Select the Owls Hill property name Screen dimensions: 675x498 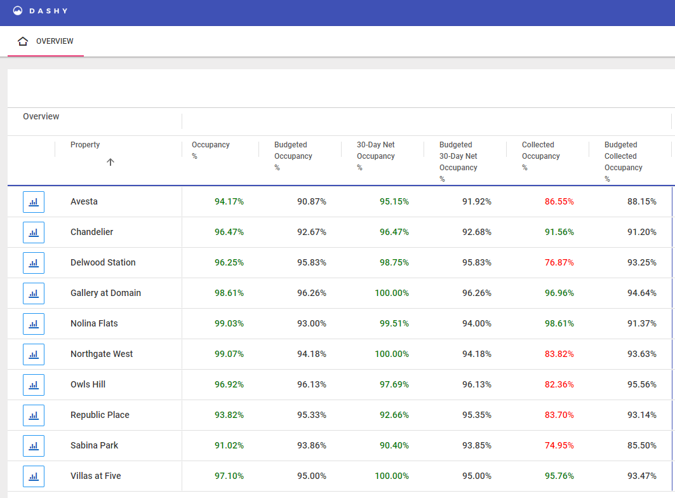(88, 385)
